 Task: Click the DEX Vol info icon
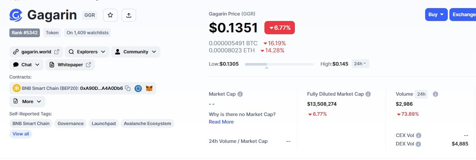click(418, 144)
